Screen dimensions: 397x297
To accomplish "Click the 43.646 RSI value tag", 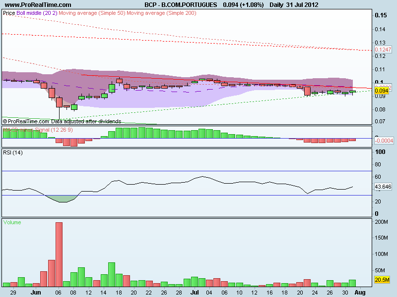I will coord(383,187).
